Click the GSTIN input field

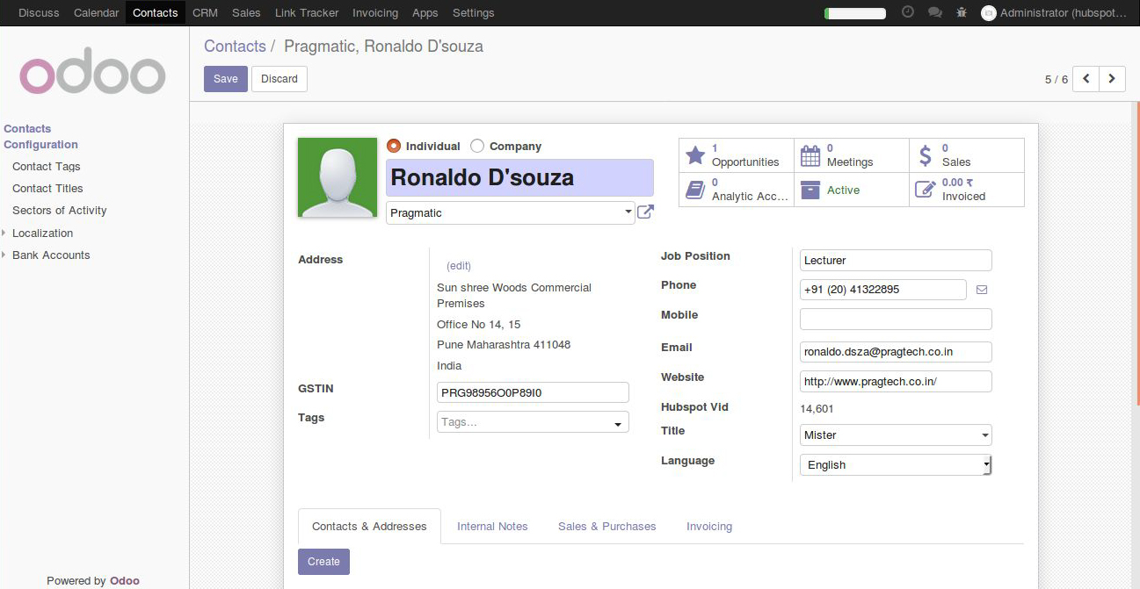pos(533,392)
